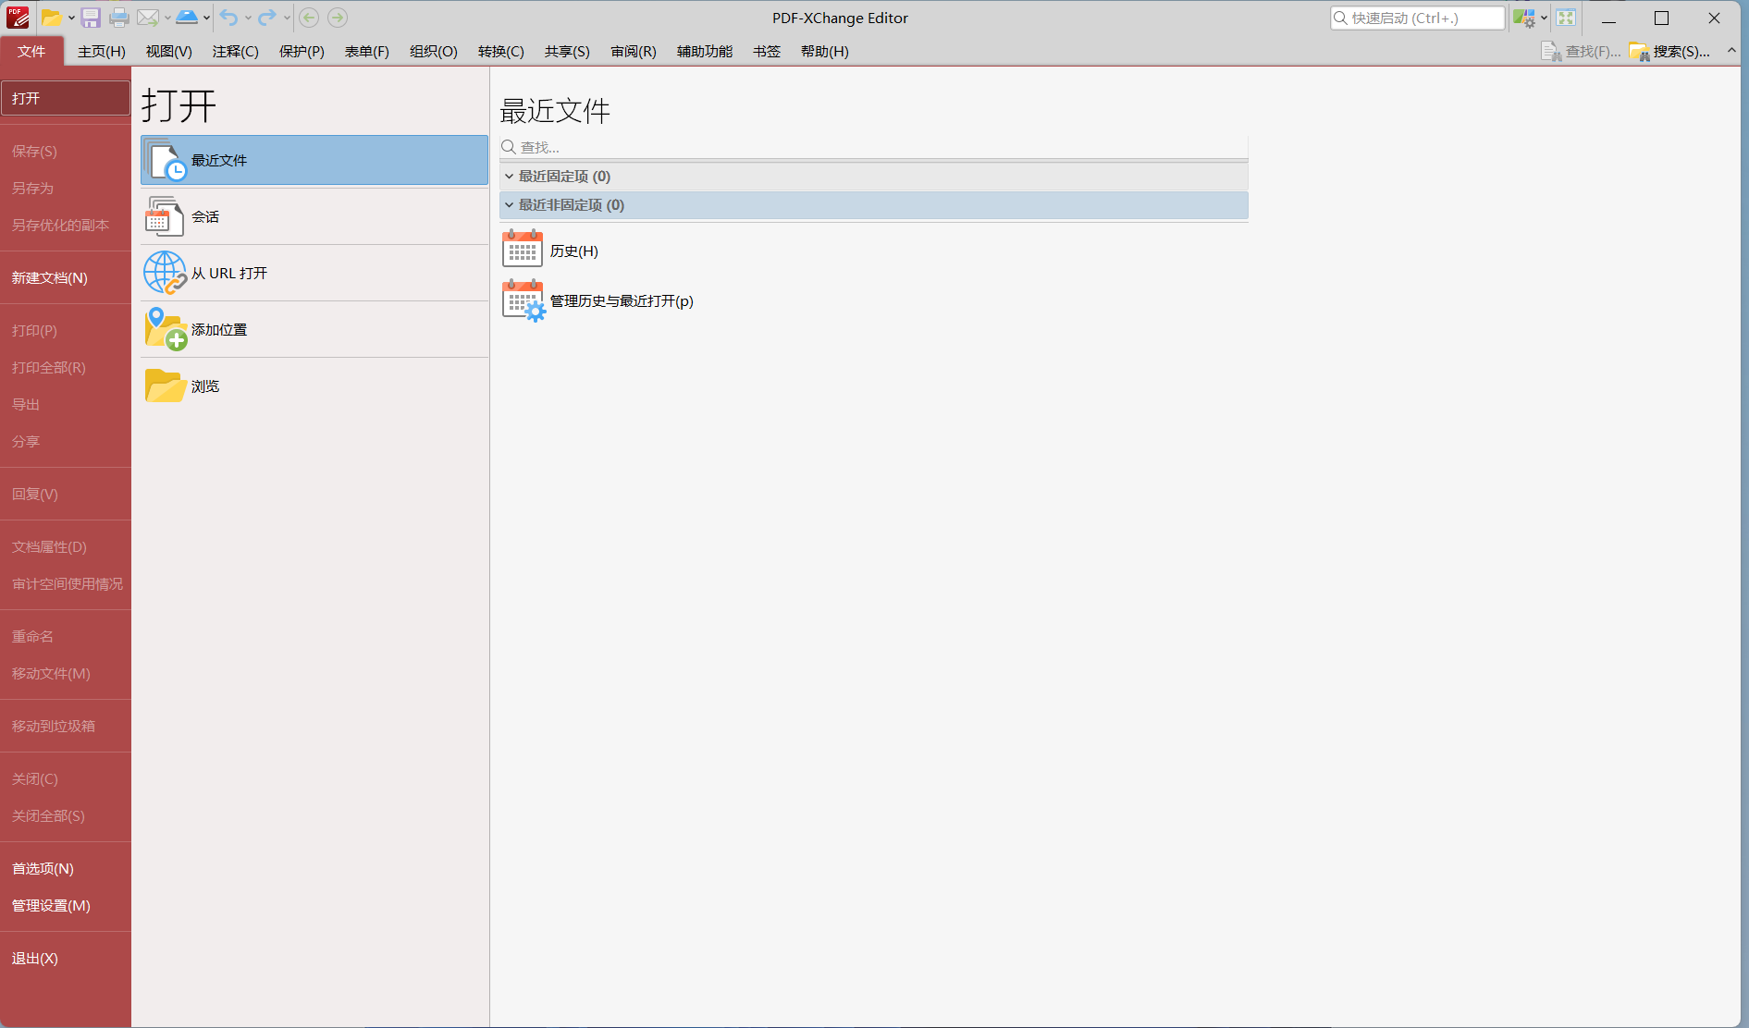Select the 添加位置 add place icon
1749x1028 pixels.
click(x=166, y=329)
